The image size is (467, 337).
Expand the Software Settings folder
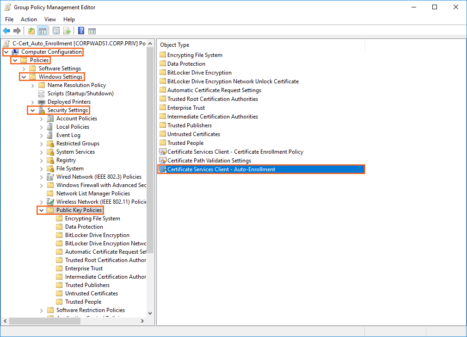[x=24, y=69]
